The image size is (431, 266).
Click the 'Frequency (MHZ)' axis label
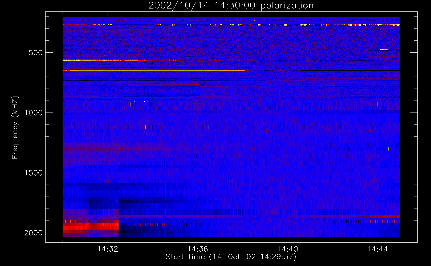[15, 128]
